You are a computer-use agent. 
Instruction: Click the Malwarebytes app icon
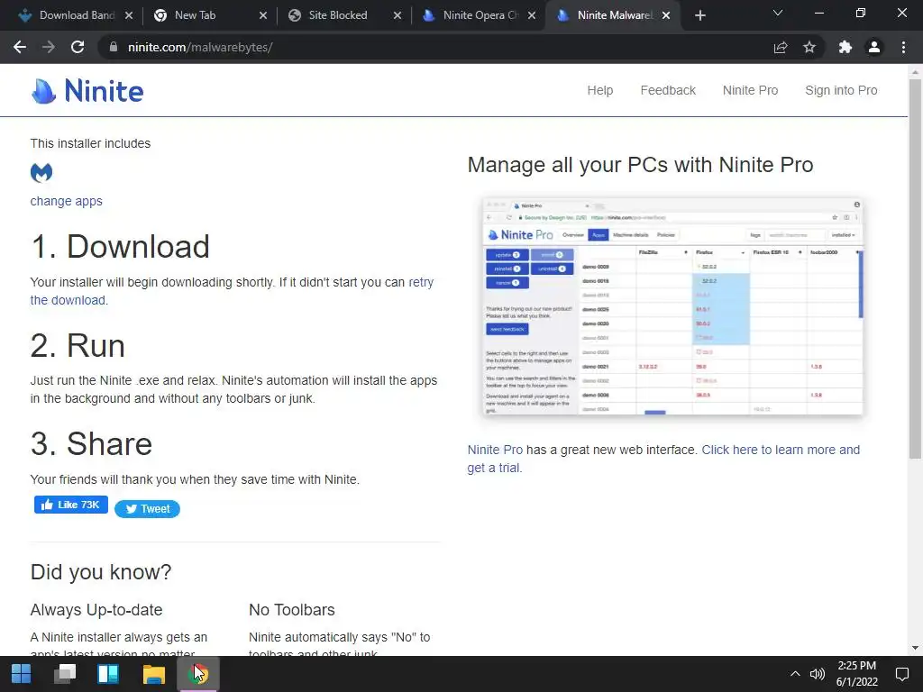click(x=41, y=172)
